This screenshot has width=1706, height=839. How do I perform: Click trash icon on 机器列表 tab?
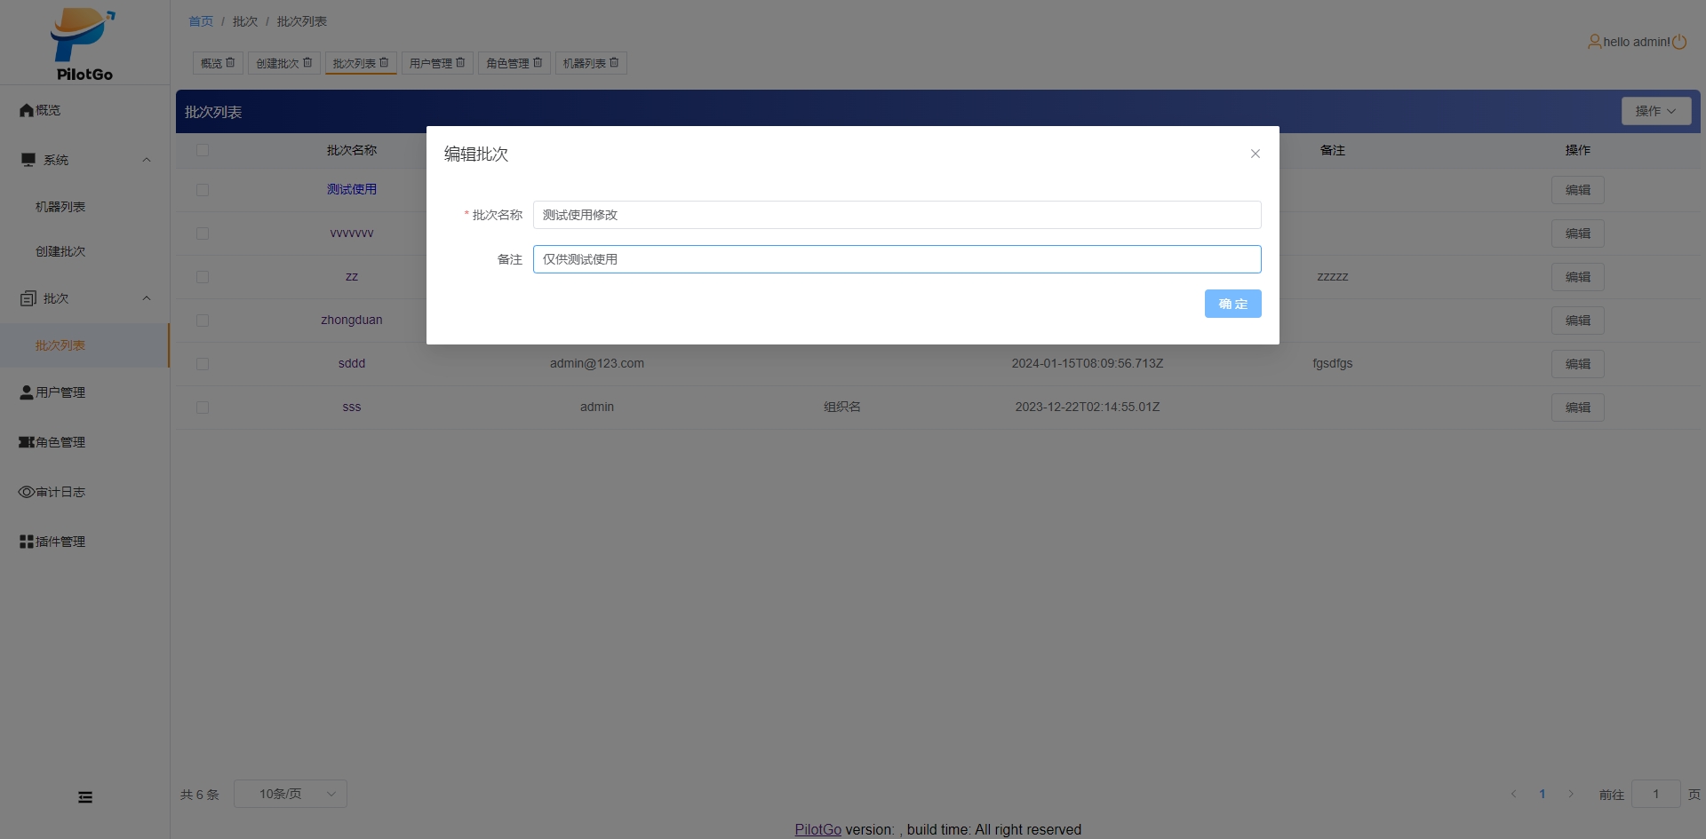pyautogui.click(x=614, y=63)
